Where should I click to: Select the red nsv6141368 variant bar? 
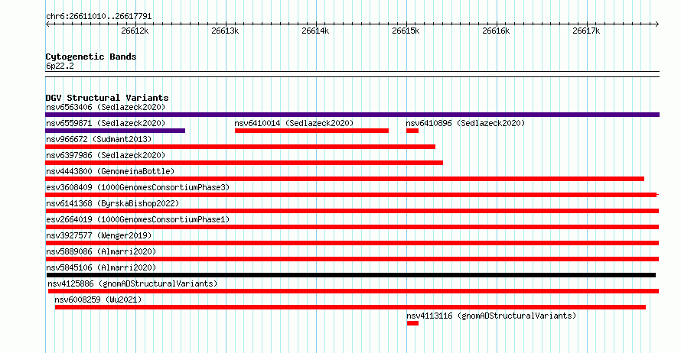352,211
